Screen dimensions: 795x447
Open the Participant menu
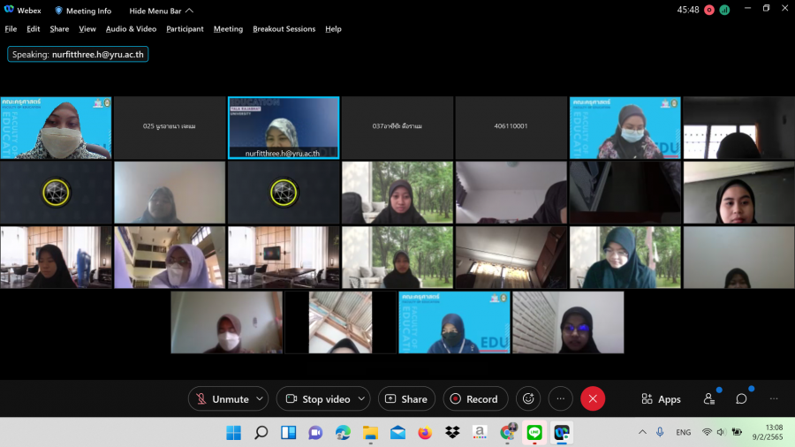tap(185, 29)
